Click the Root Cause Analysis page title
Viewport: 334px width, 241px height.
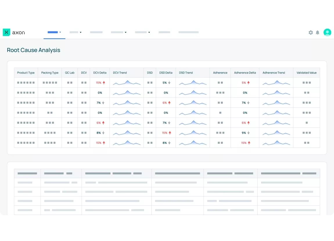point(33,50)
